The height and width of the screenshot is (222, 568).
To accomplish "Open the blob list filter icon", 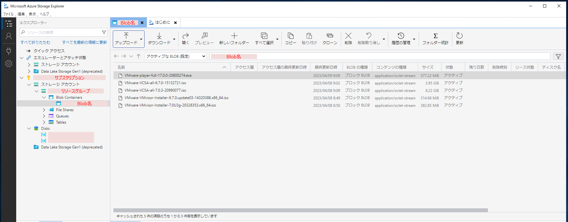I will tap(558, 57).
